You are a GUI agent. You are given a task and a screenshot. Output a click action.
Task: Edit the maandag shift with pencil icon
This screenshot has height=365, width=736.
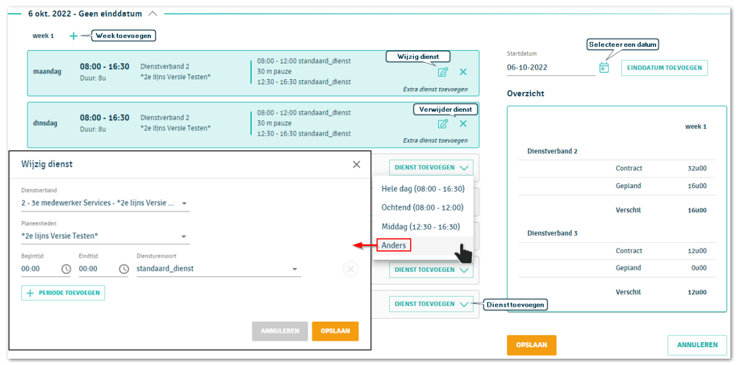click(x=443, y=72)
